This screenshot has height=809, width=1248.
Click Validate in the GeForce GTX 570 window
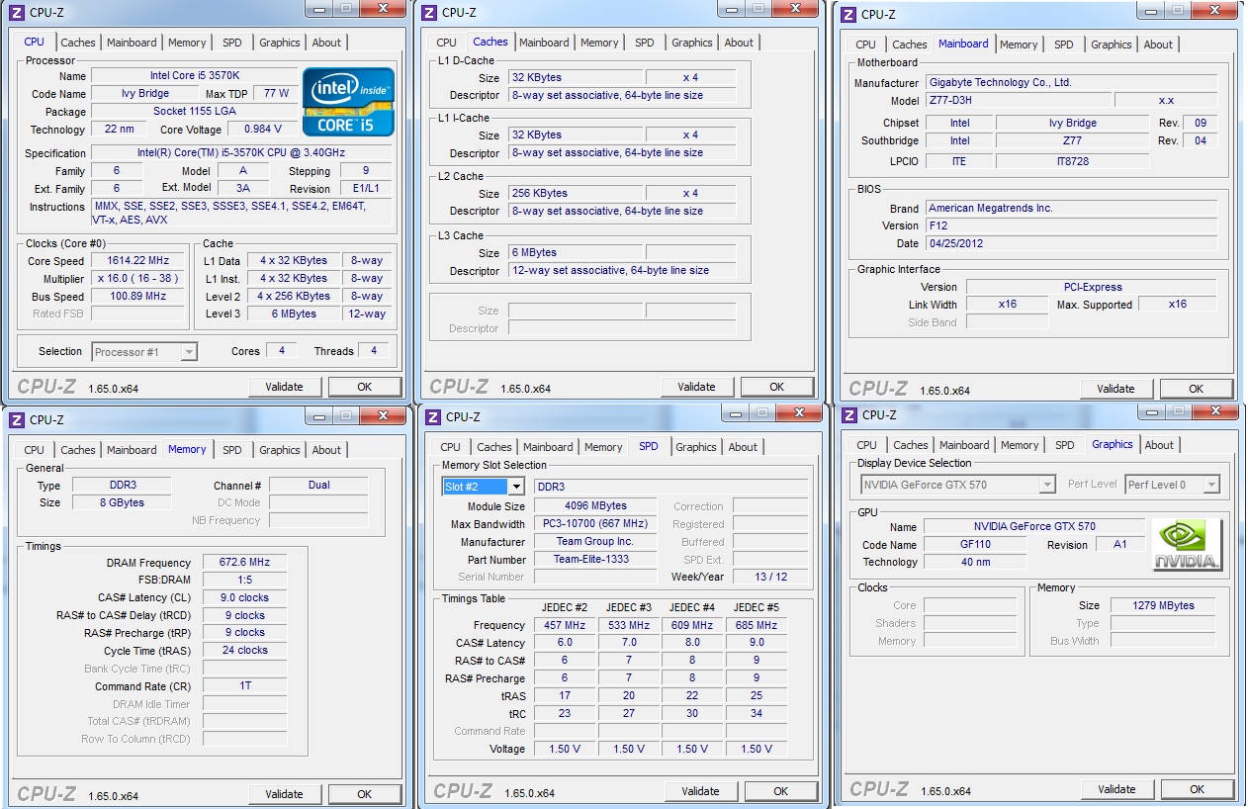pos(1117,789)
